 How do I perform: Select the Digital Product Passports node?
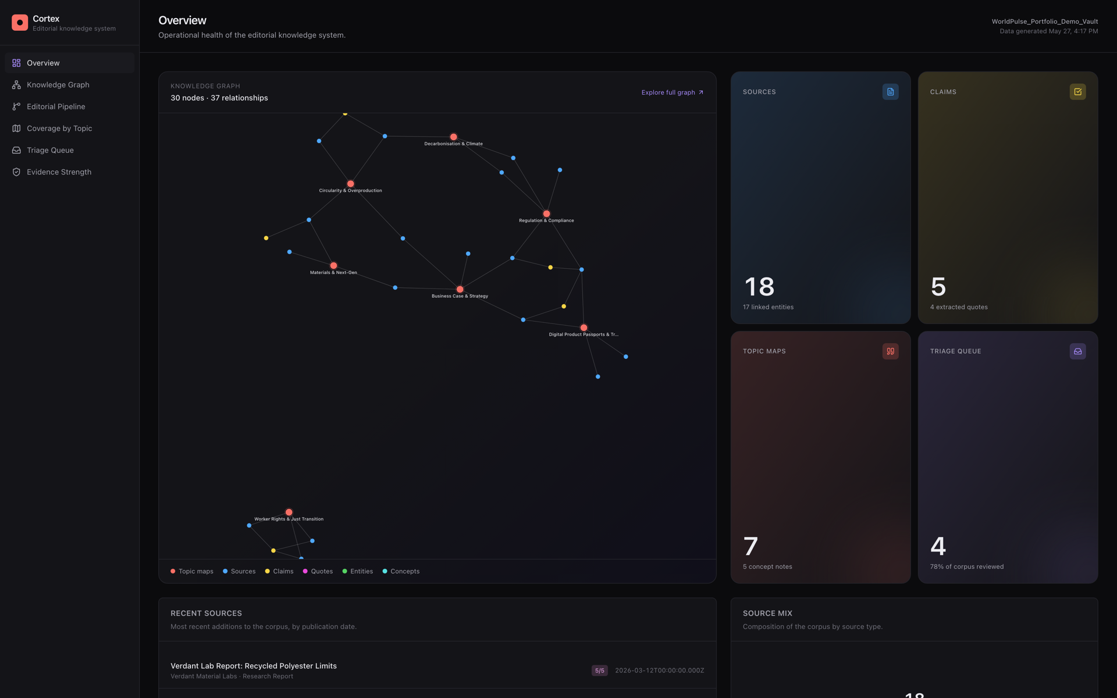pyautogui.click(x=584, y=328)
